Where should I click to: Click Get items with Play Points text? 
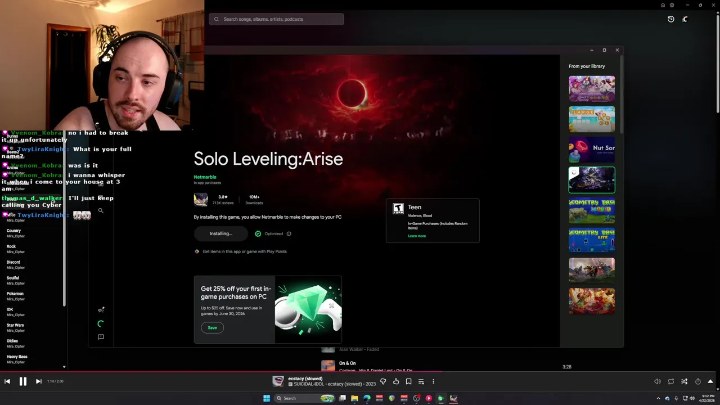[245, 251]
